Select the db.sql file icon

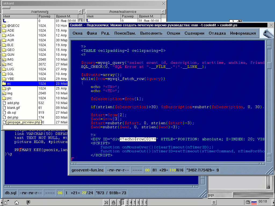click(x=4, y=113)
